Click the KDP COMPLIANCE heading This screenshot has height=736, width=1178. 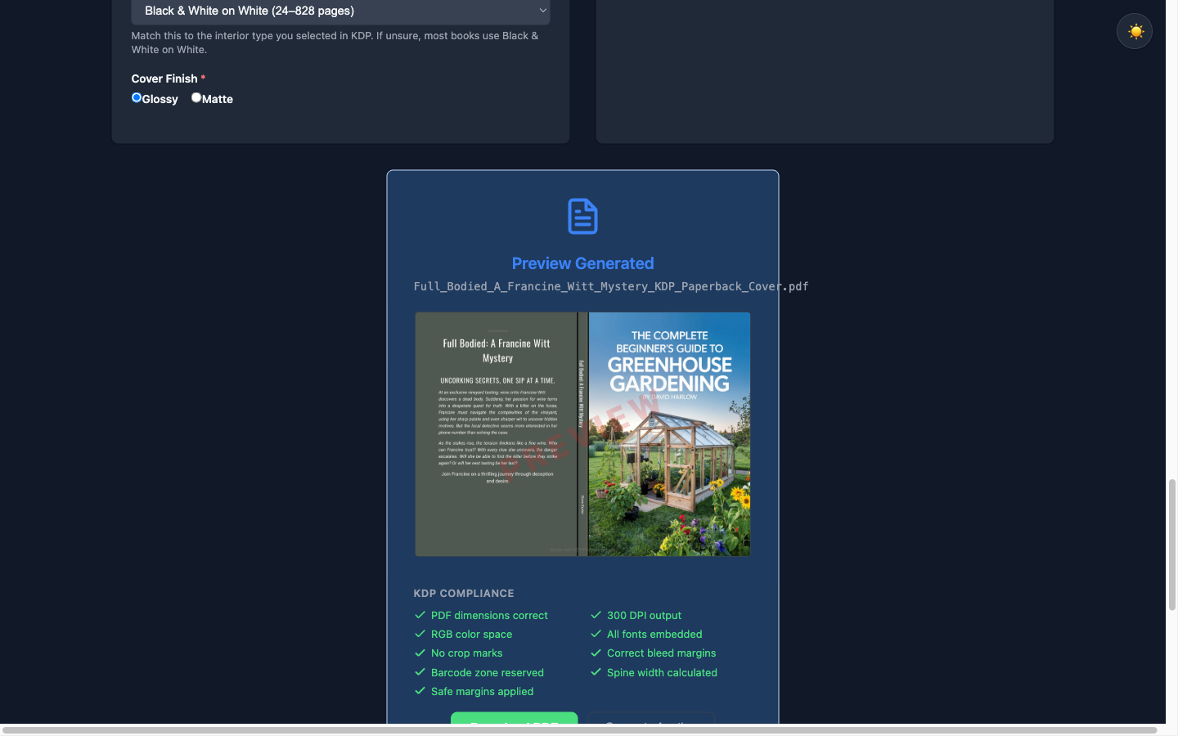coord(464,593)
